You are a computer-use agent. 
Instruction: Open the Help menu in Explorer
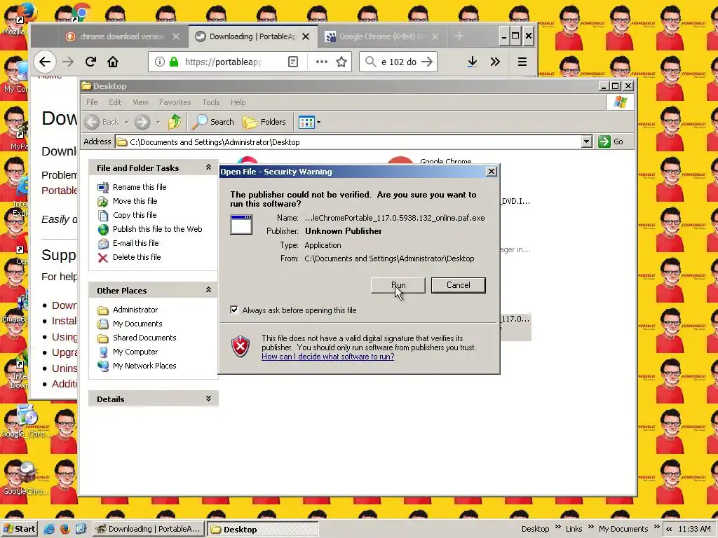238,102
